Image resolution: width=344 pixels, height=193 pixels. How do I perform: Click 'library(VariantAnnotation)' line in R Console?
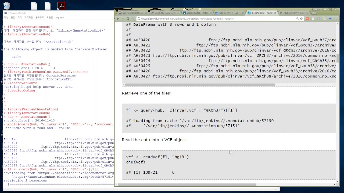coord(31,109)
